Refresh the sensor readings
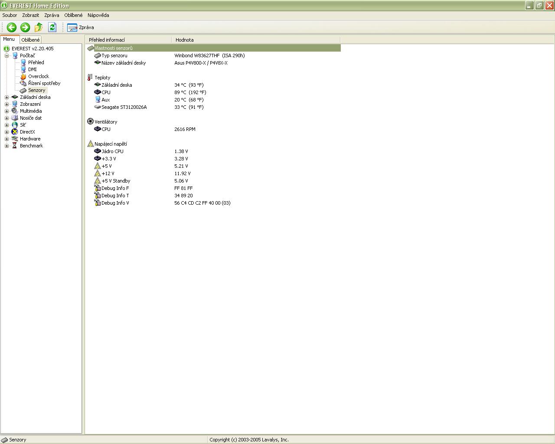The image size is (555, 444). click(52, 27)
